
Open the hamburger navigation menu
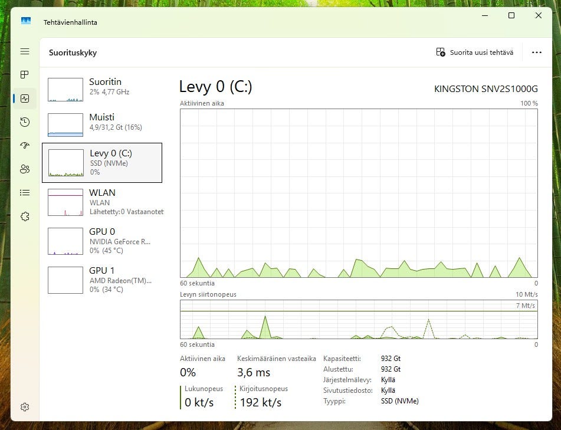[x=25, y=51]
